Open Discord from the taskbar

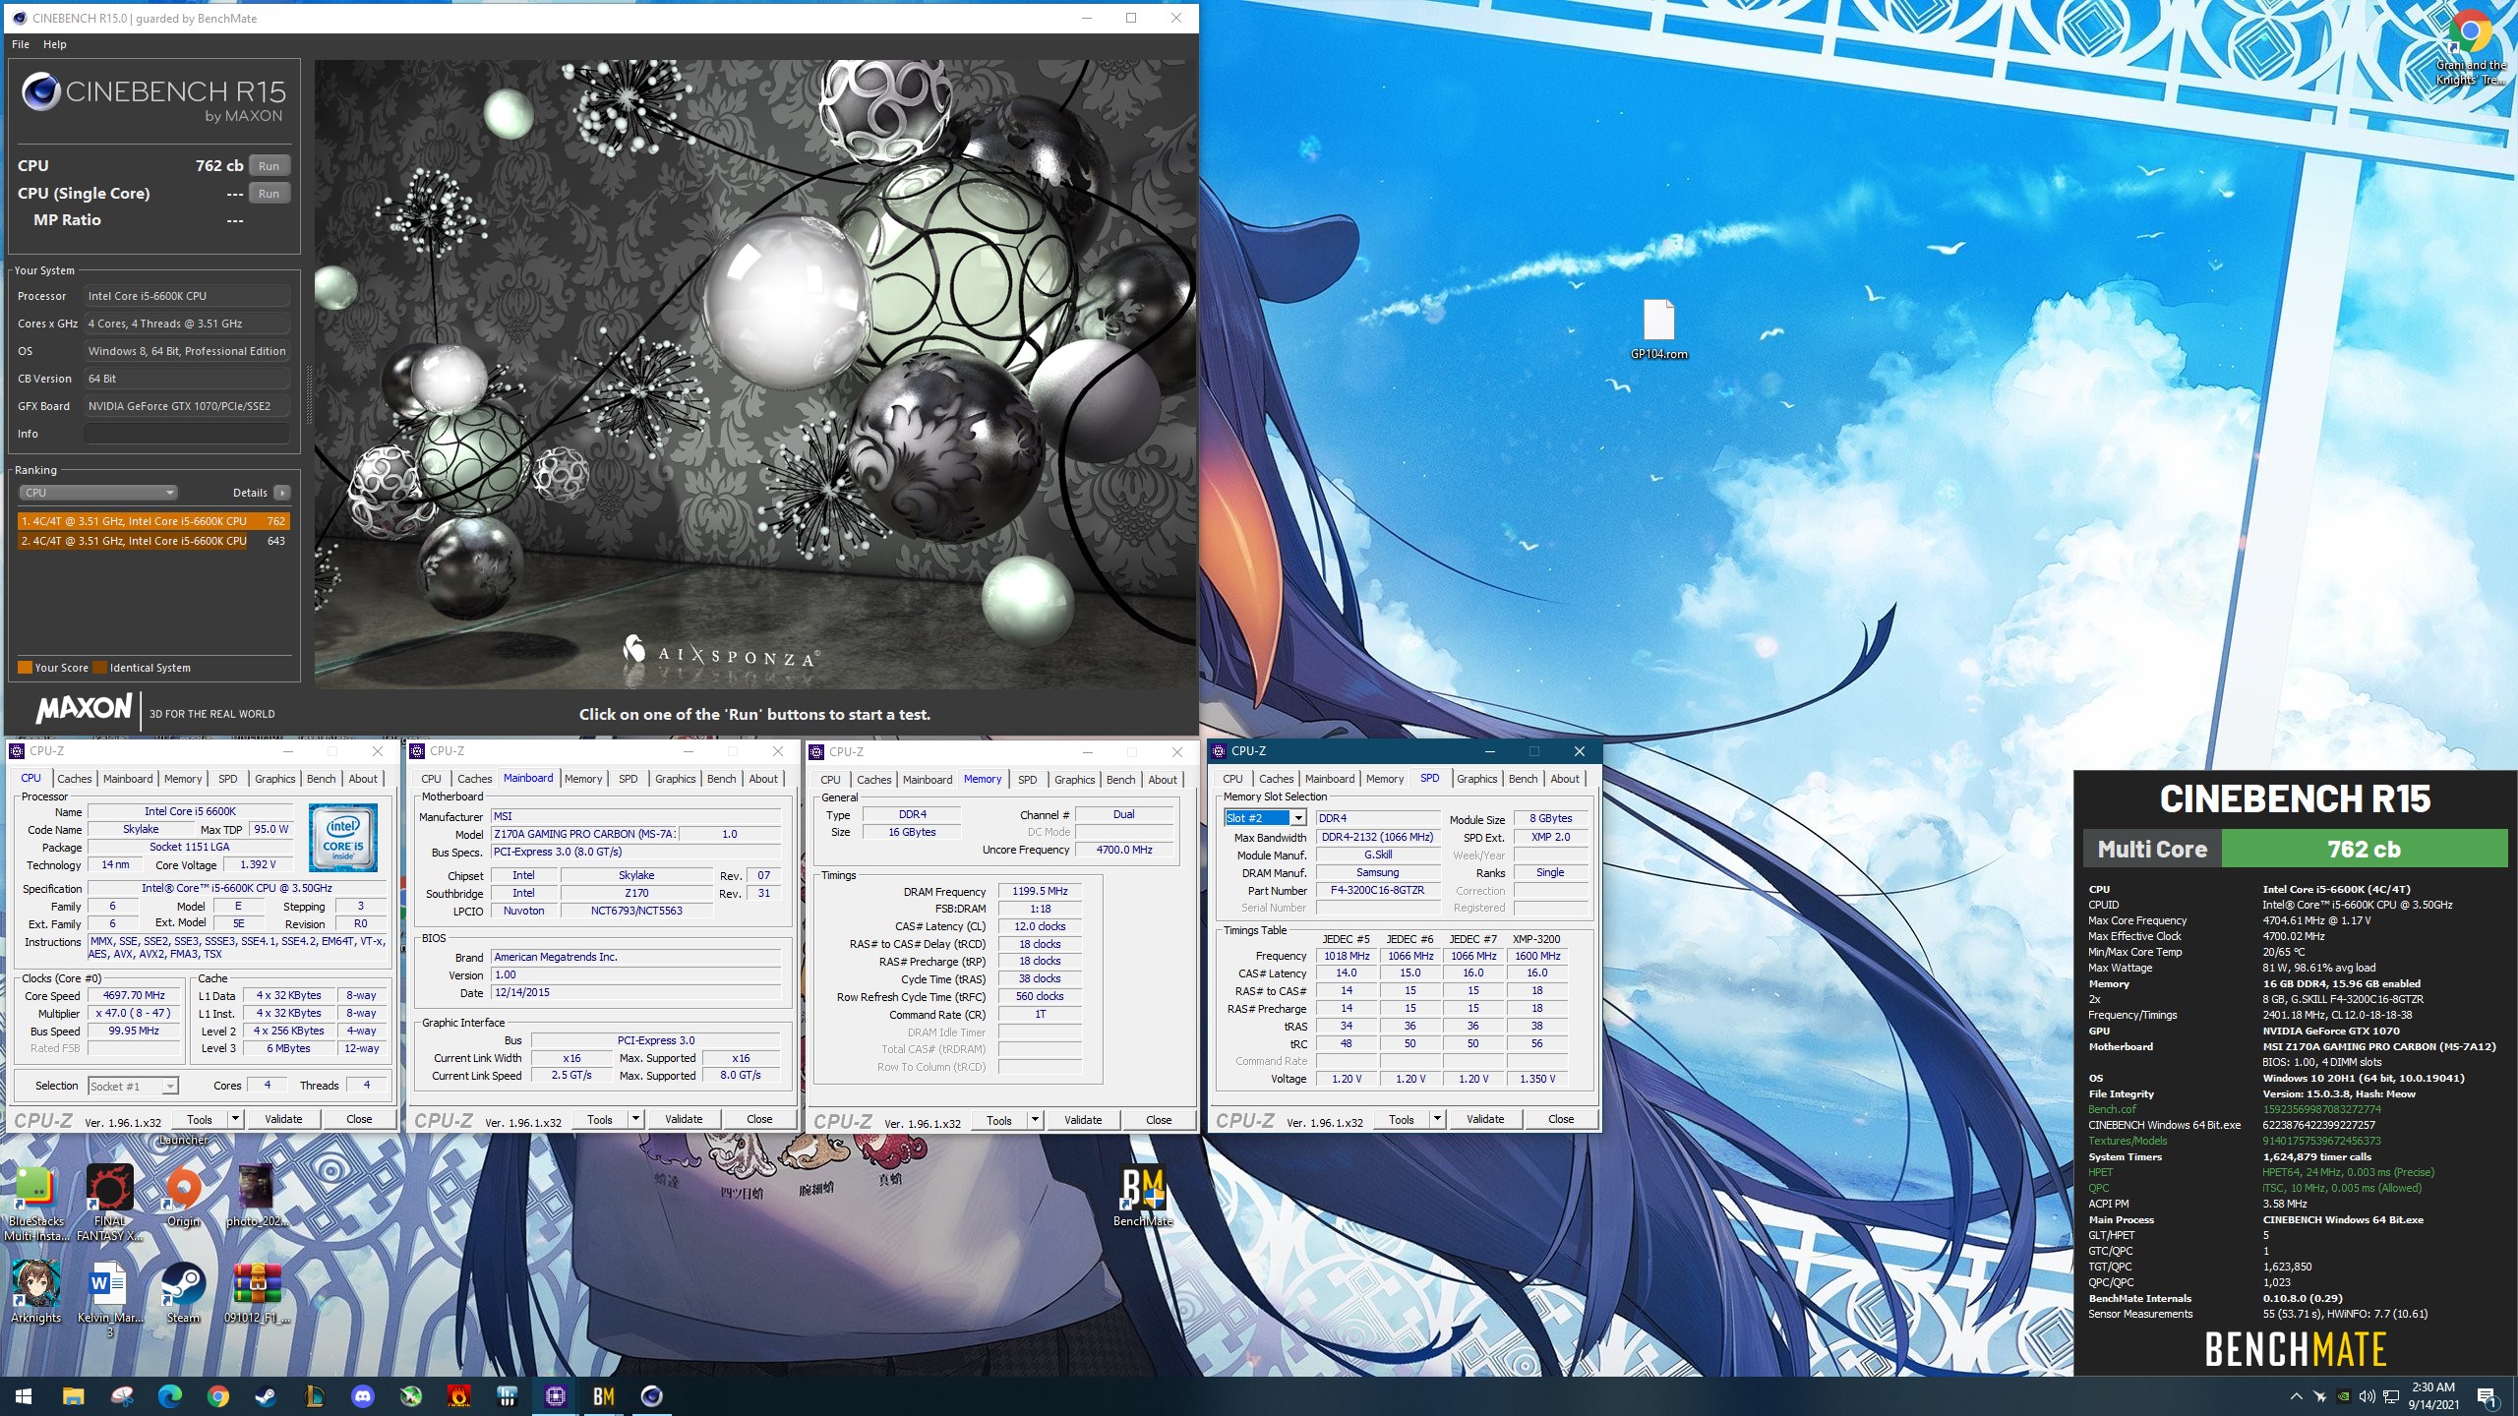(363, 1395)
